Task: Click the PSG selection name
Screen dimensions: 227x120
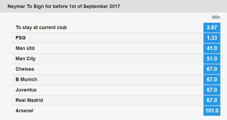Action: click(x=21, y=38)
